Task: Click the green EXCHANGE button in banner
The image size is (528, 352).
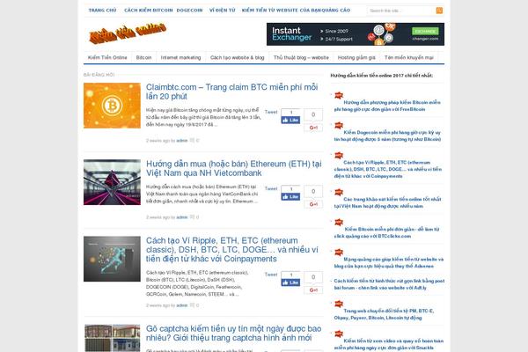Action: [425, 31]
